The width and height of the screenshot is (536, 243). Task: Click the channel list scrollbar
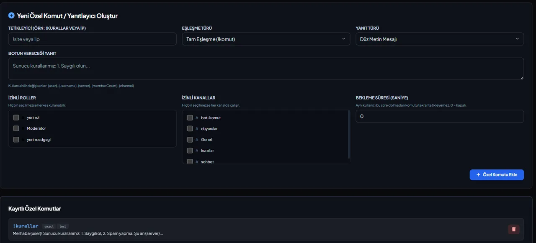[x=349, y=134]
